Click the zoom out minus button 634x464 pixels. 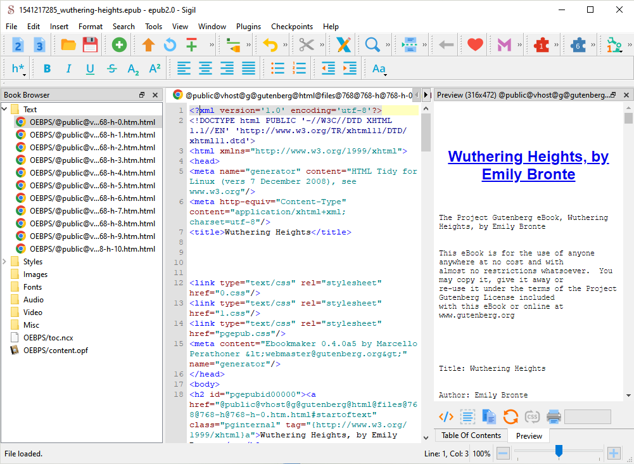coord(503,453)
